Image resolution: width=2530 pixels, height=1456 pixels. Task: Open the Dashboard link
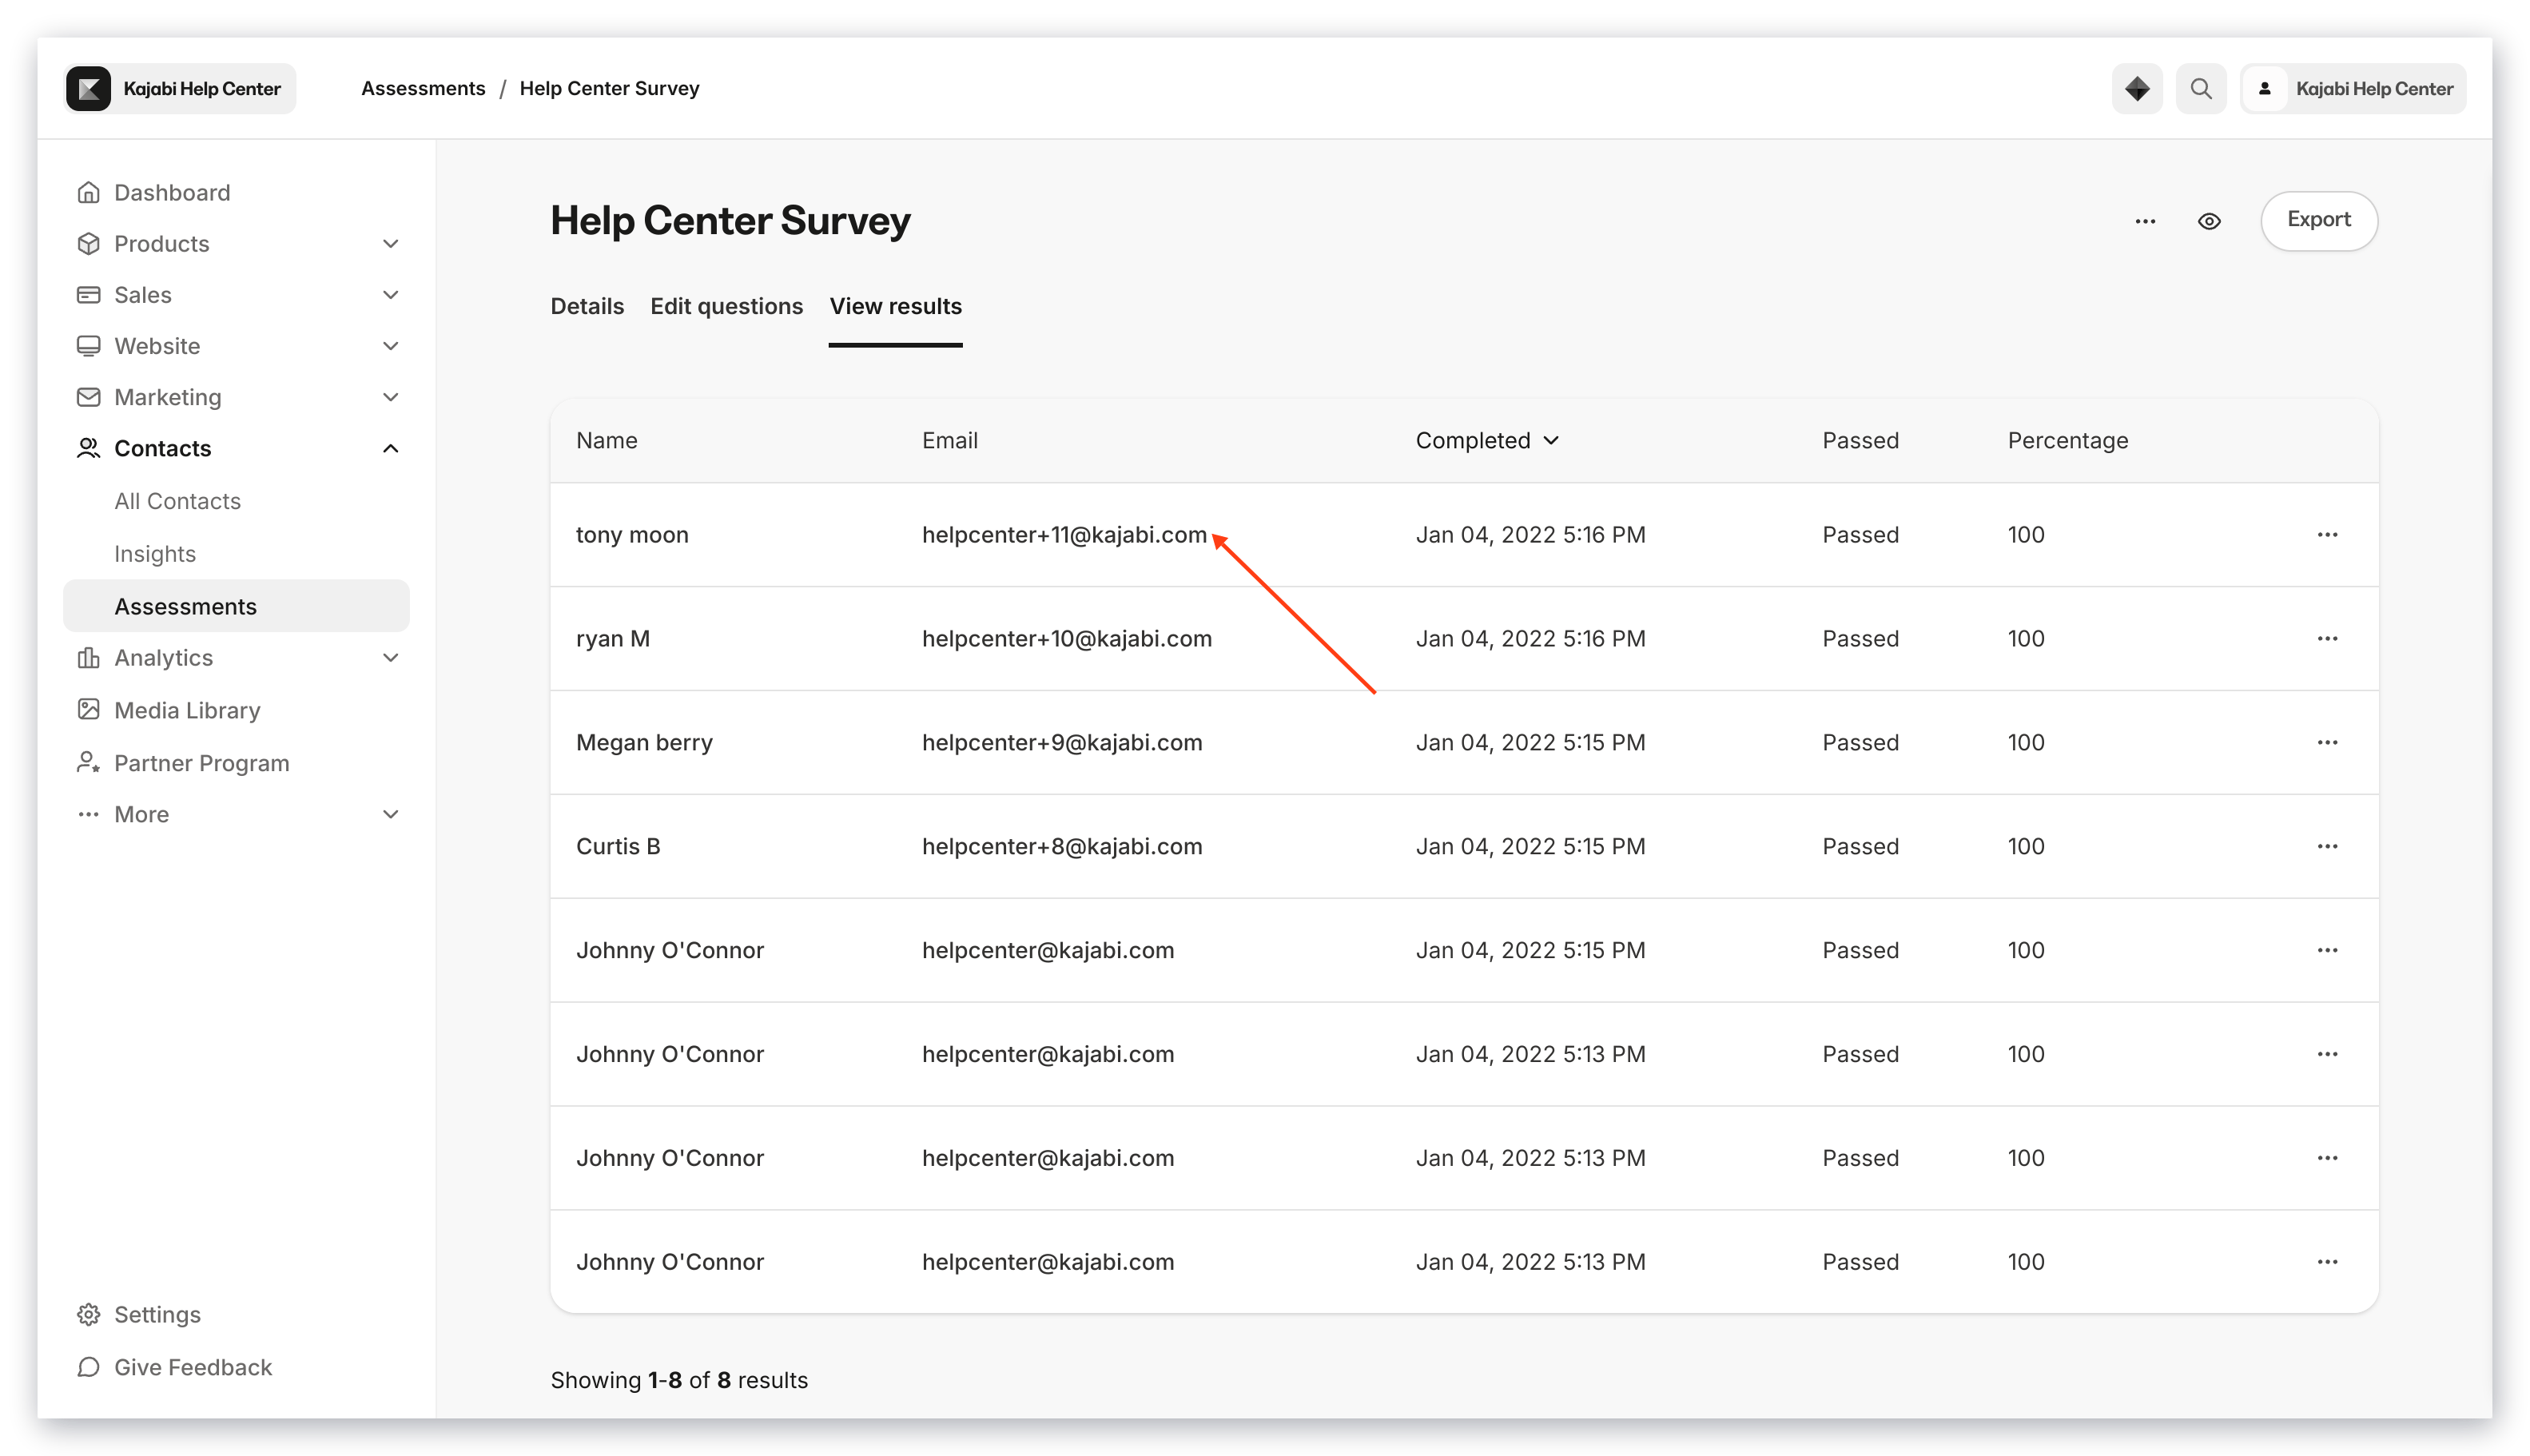[x=172, y=192]
